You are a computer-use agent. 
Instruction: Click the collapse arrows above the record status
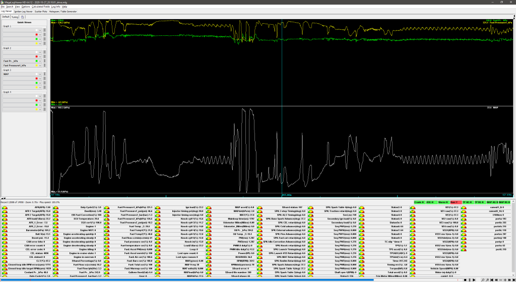(3, 199)
